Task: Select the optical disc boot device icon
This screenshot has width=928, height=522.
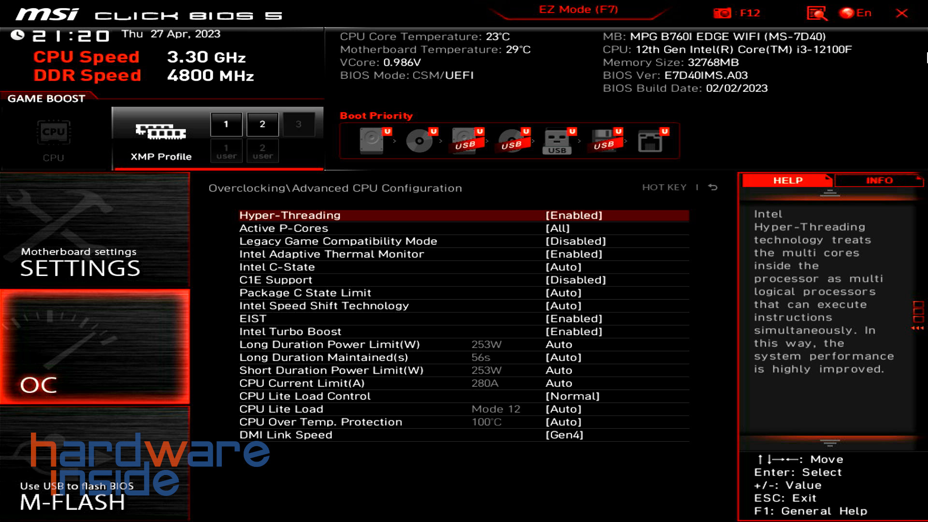Action: pyautogui.click(x=419, y=141)
